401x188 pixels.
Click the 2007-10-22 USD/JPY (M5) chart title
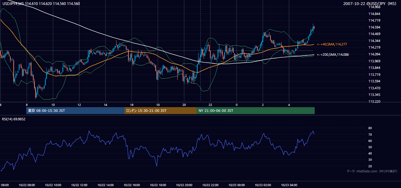[x=370, y=4]
